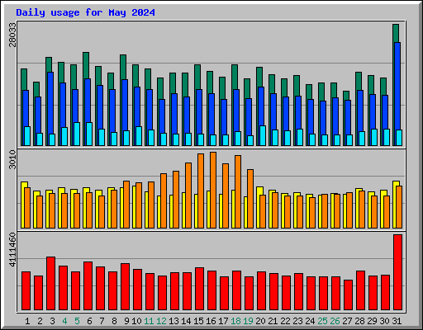Image resolution: width=423 pixels, height=330 pixels.
Task: Select day 22 label on x-axis
Action: tap(285, 321)
